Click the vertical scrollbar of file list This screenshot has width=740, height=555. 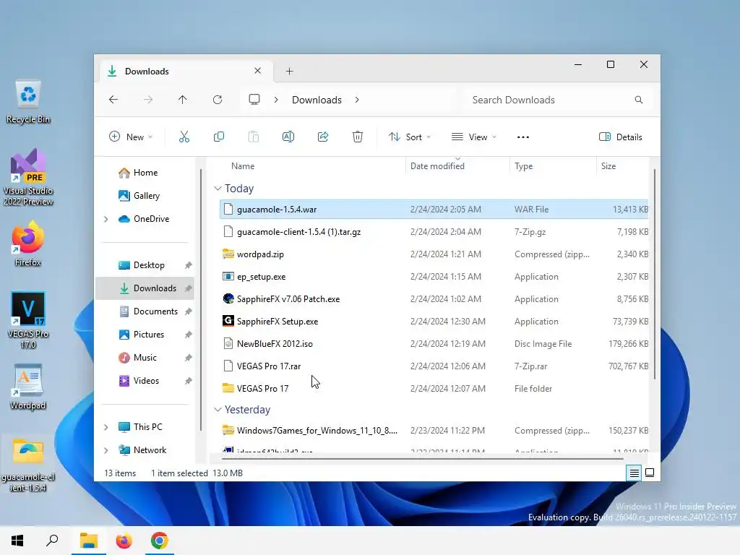click(654, 274)
